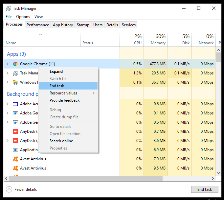The image size is (224, 200).
Task: Expand the Task Manager process group
Action: [8, 73]
